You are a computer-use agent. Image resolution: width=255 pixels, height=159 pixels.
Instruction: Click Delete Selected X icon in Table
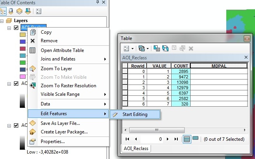191,48
